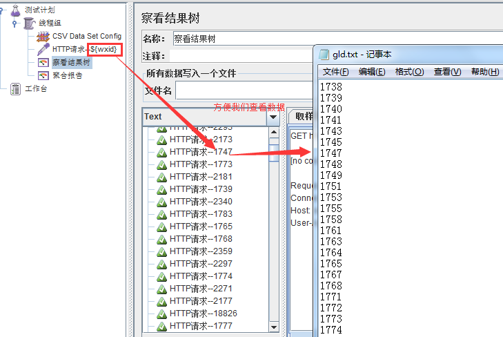This screenshot has height=337, width=503.
Task: Open the 查看(V) menu in Notepad
Action: [x=447, y=72]
